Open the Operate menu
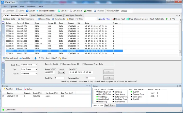 click(x=13, y=6)
